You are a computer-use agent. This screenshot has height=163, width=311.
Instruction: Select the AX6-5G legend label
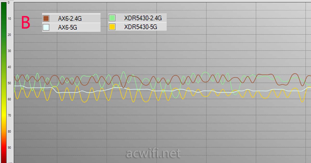point(67,27)
